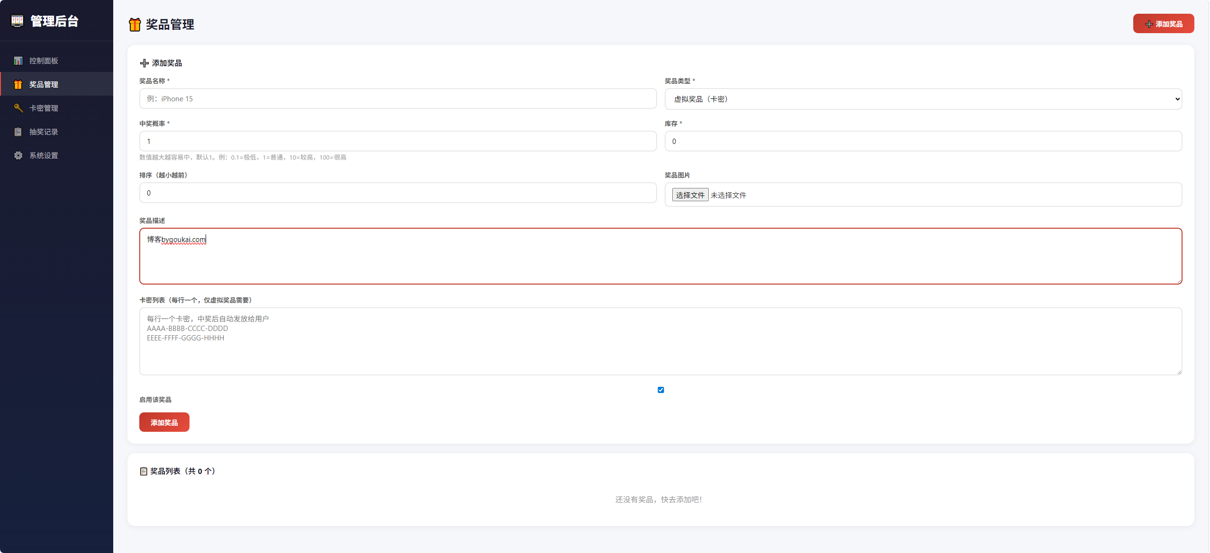The image size is (1210, 553).
Task: Click the 卡密列表 textarea
Action: click(660, 341)
